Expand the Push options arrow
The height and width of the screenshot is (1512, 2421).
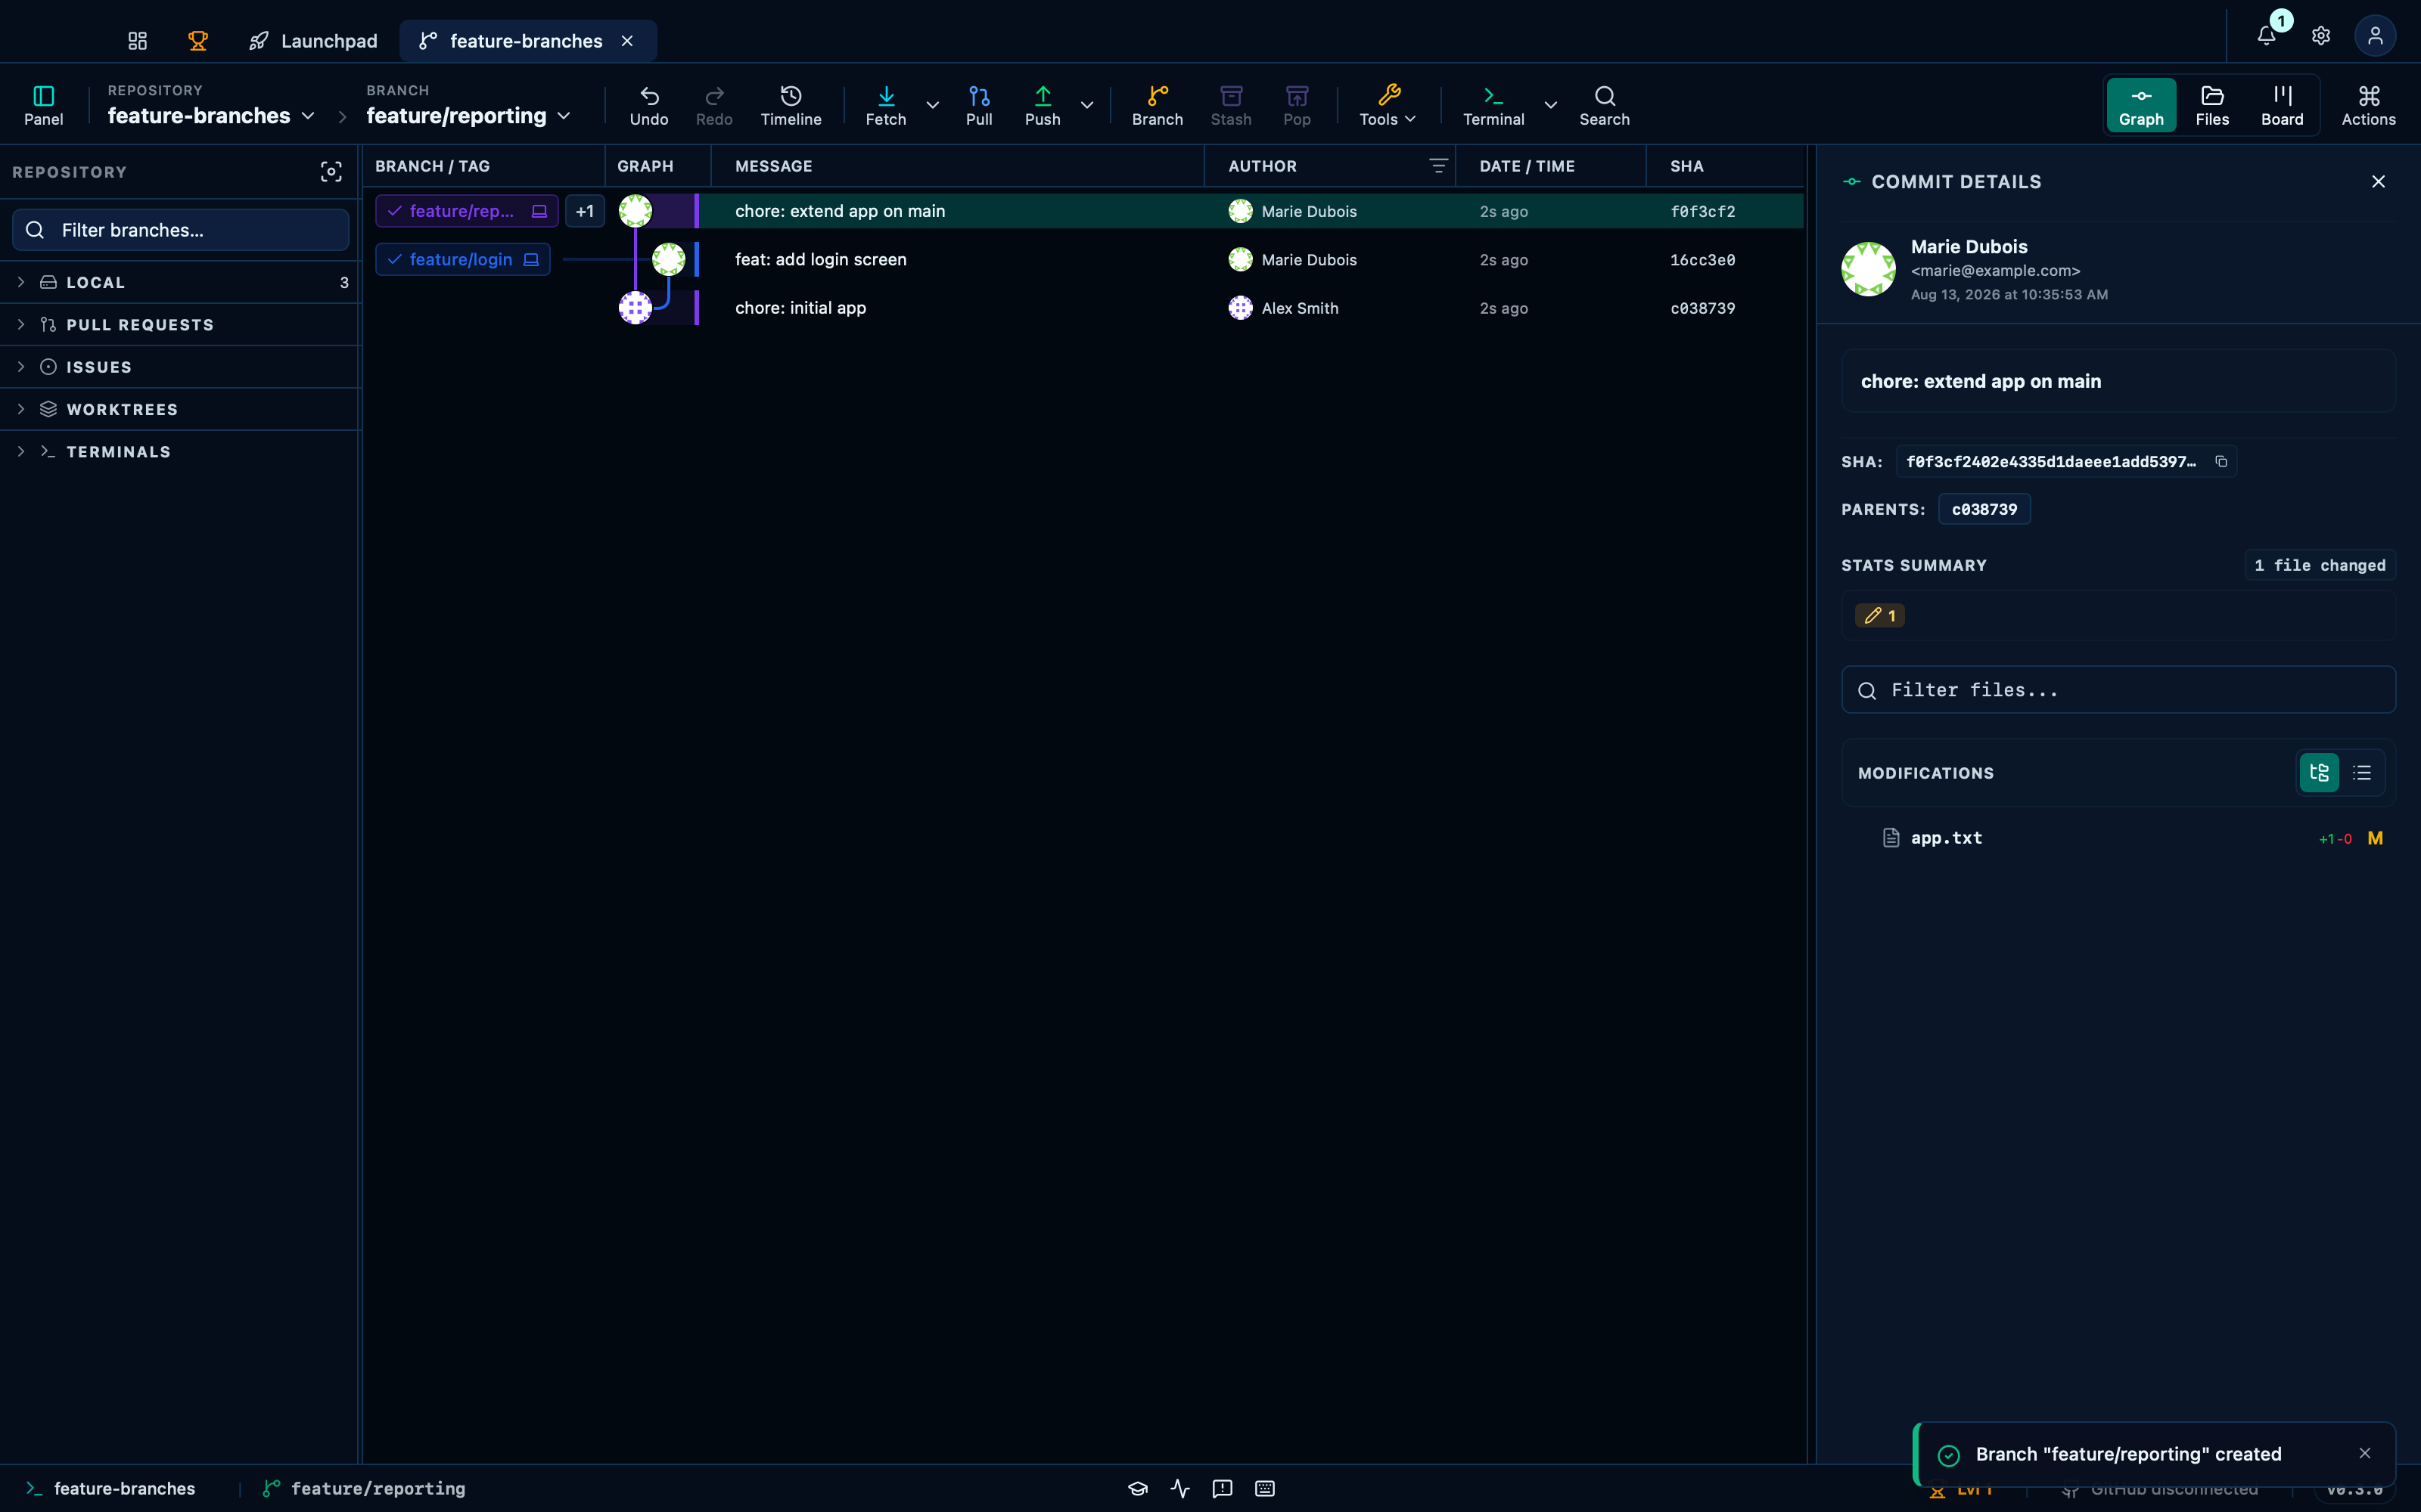click(1086, 105)
